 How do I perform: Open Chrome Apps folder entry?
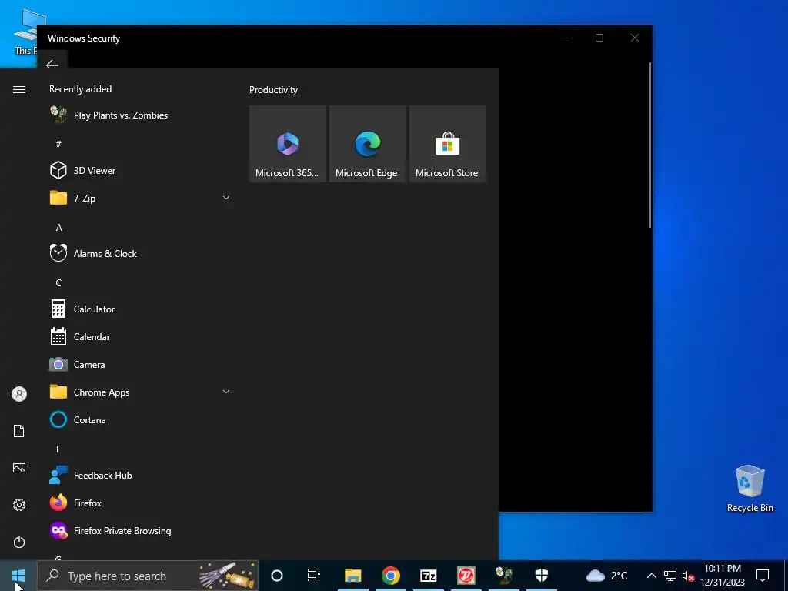[140, 392]
